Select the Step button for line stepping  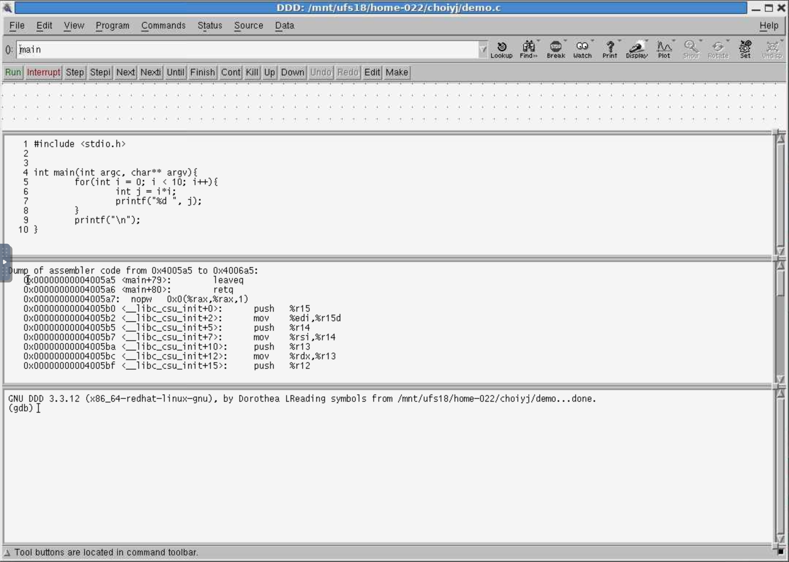[x=75, y=72]
